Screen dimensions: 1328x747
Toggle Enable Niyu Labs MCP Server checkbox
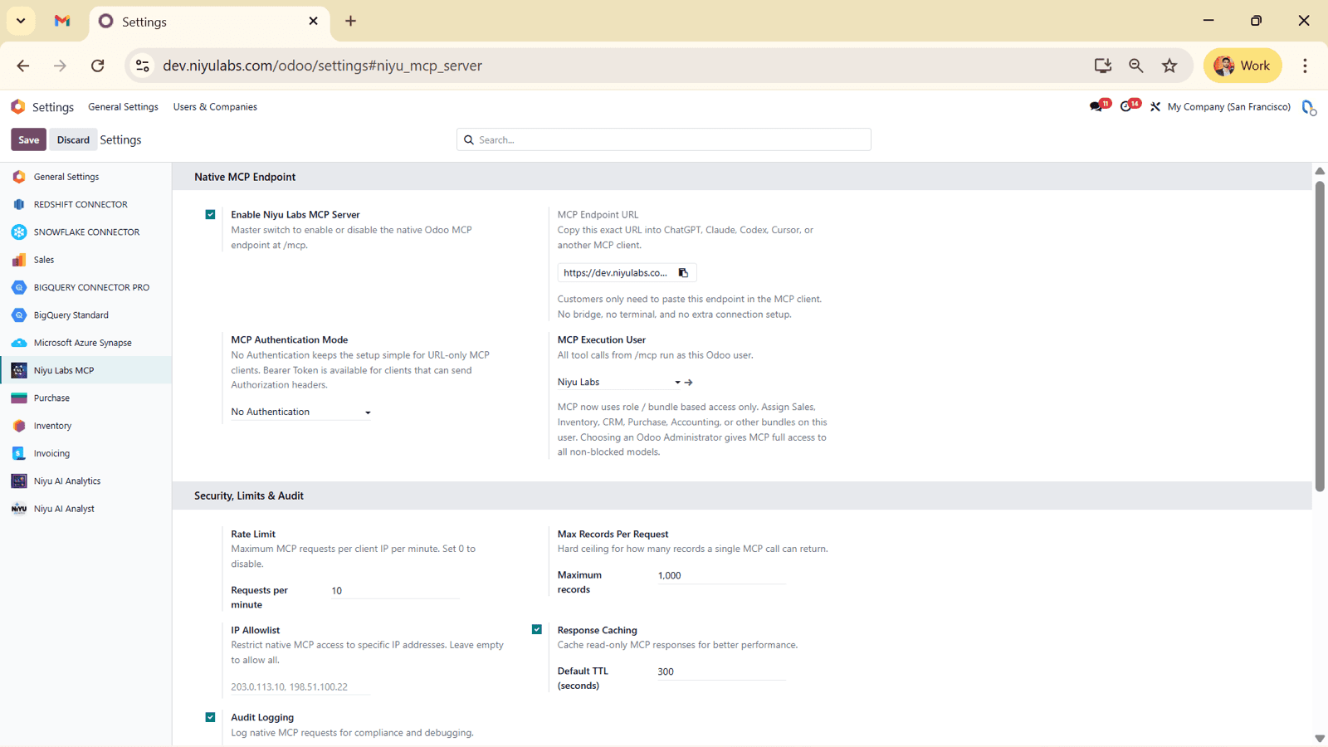[x=211, y=214]
